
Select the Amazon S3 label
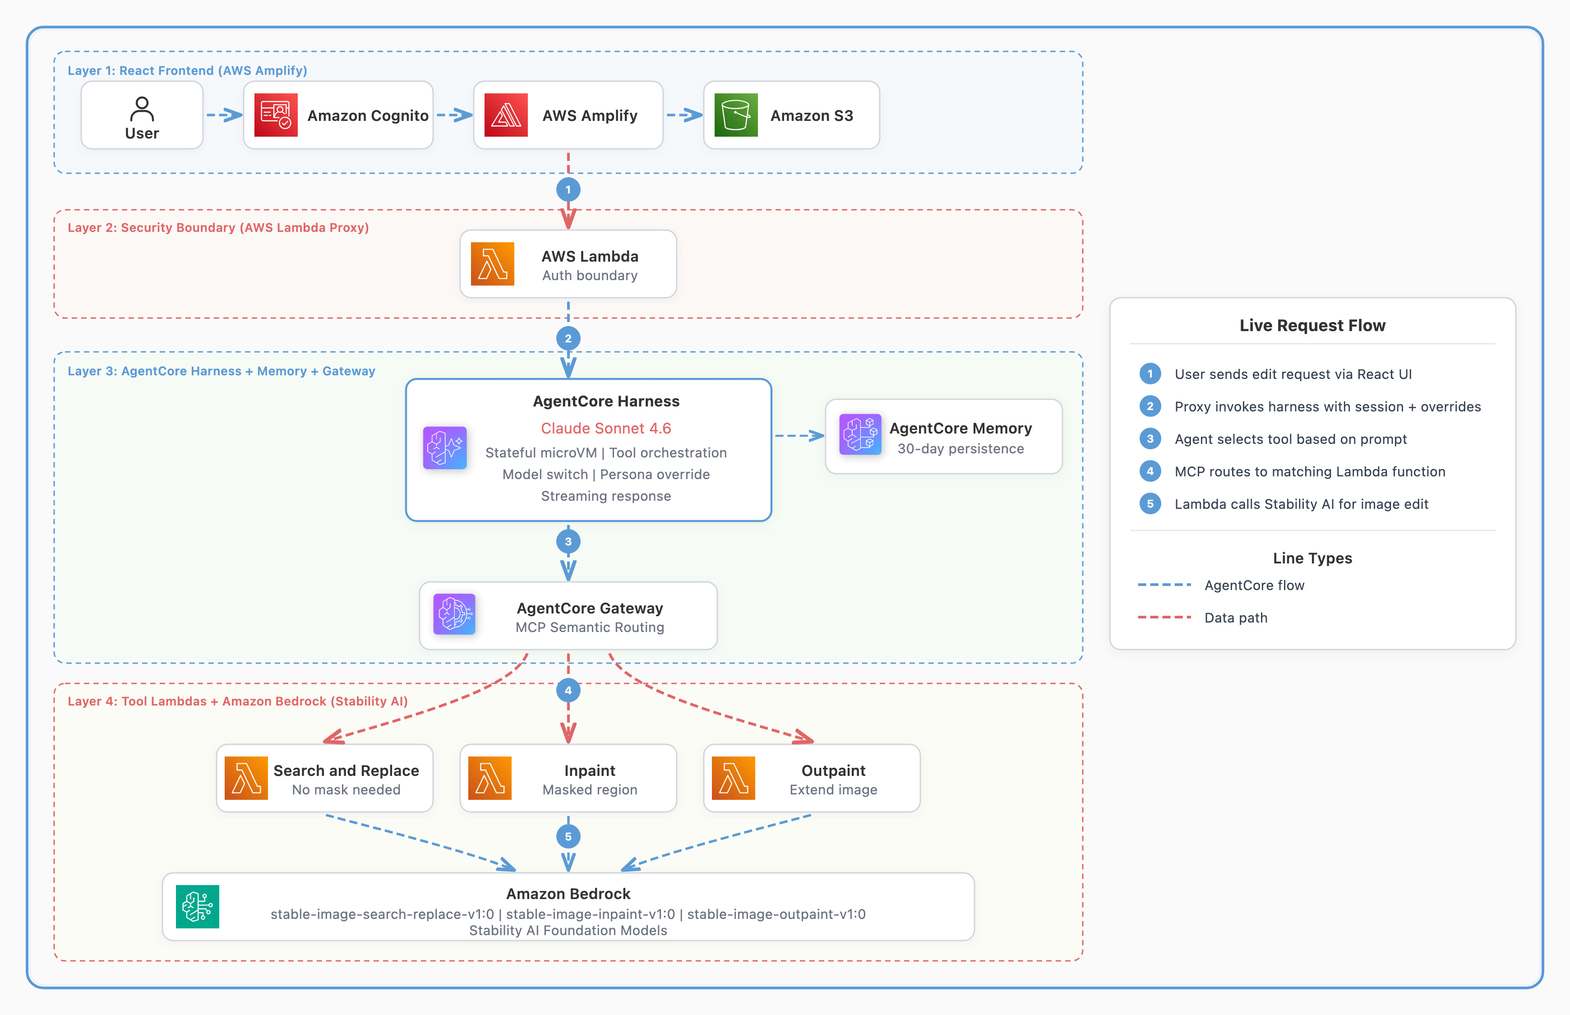point(811,115)
